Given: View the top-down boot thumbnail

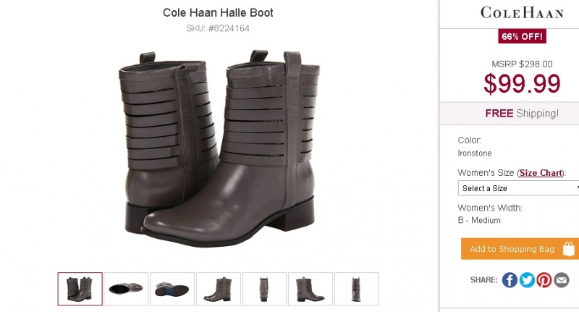Looking at the screenshot, I should [x=126, y=289].
